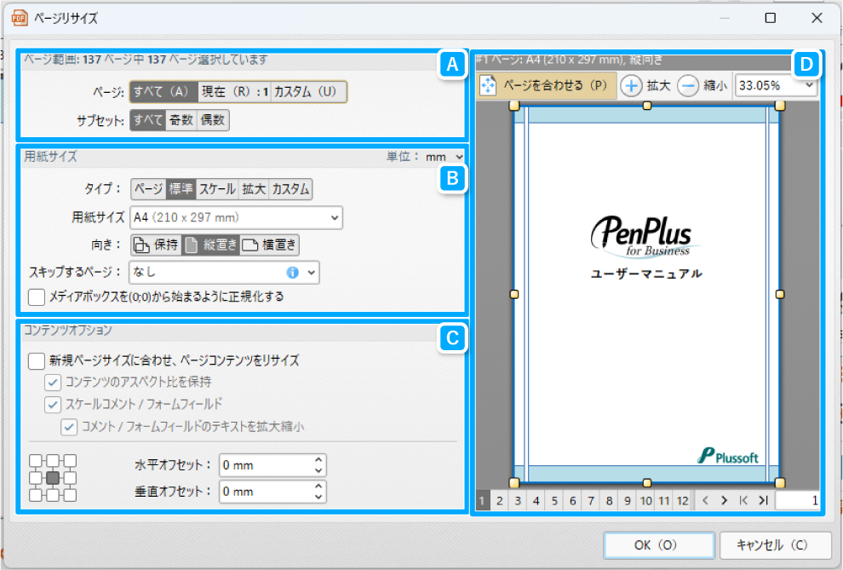
Task: Jump to first page in preview
Action: point(743,501)
